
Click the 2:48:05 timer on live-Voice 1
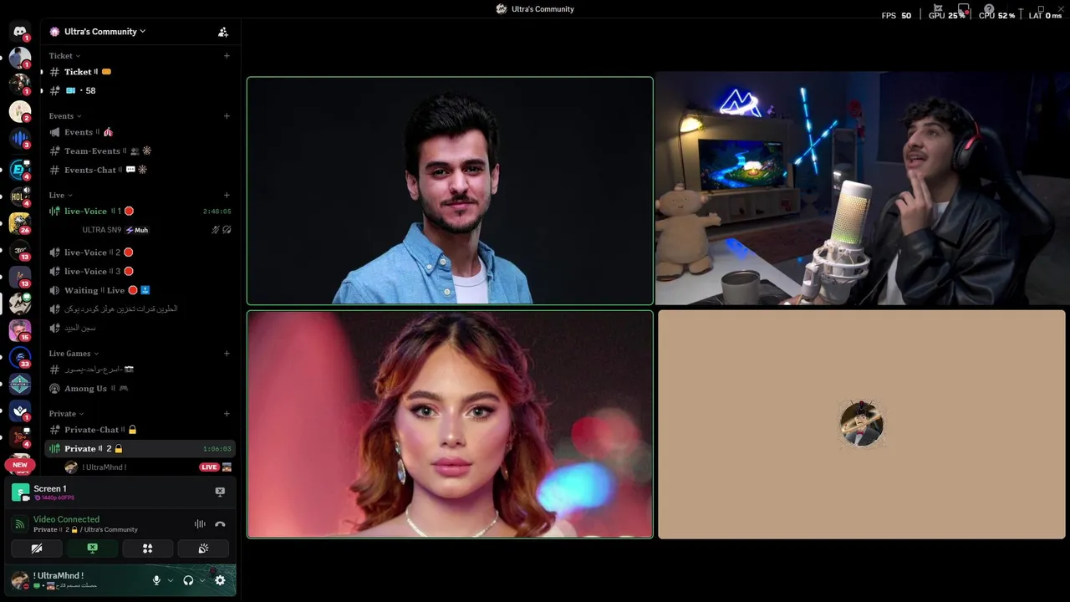217,212
